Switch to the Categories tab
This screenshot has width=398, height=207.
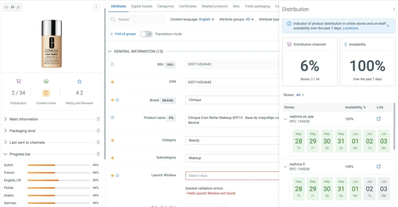pos(166,6)
